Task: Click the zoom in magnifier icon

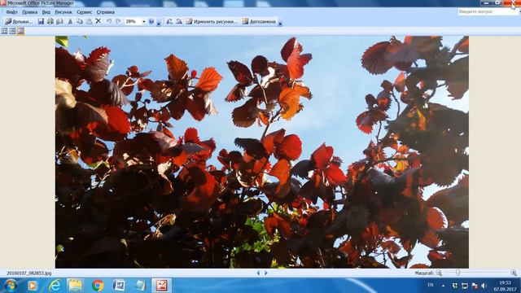Action: click(514, 273)
